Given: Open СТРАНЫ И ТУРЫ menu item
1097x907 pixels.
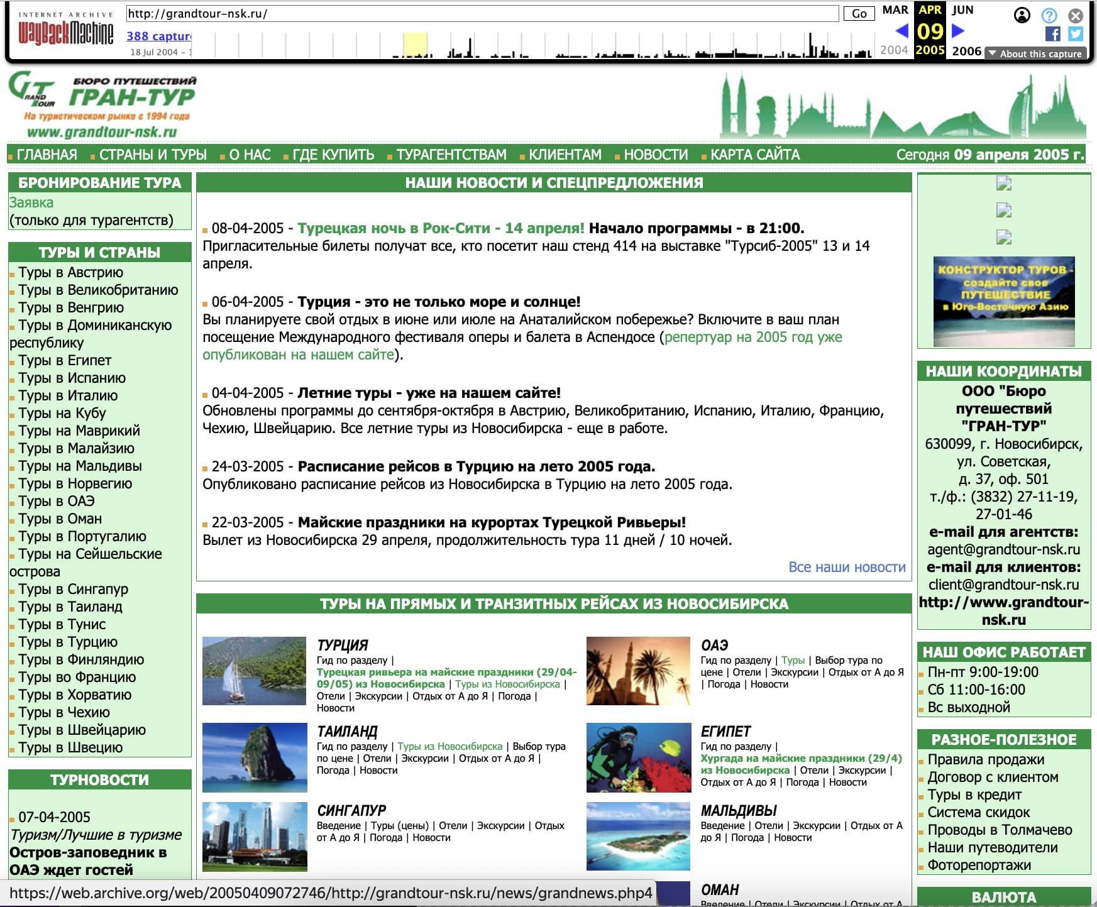Looking at the screenshot, I should (x=153, y=155).
